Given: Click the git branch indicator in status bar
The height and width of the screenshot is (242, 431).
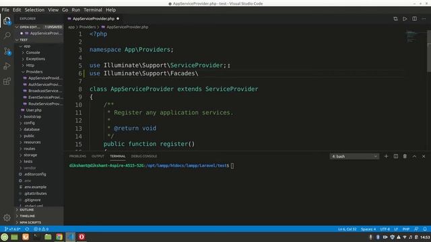Looking at the screenshot, I should pyautogui.click(x=13, y=229).
